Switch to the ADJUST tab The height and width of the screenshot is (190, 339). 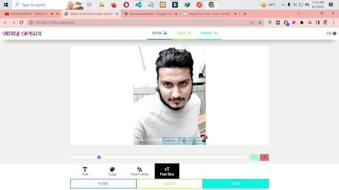pos(169,184)
